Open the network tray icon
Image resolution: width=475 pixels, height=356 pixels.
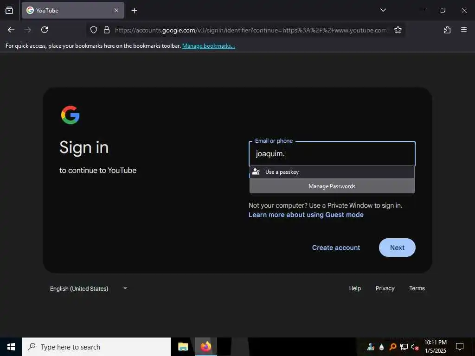404,347
